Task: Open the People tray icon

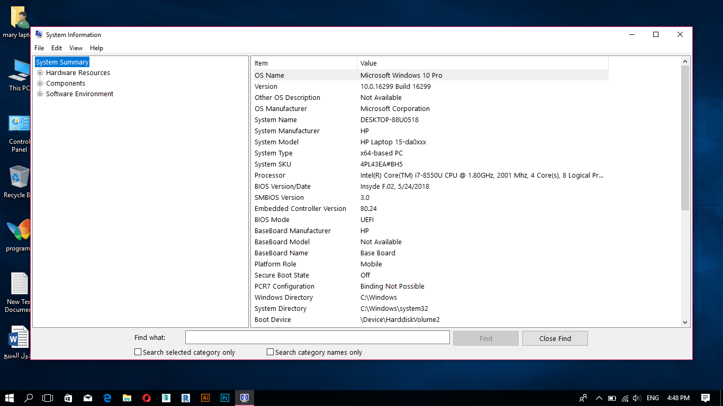Action: click(x=583, y=398)
